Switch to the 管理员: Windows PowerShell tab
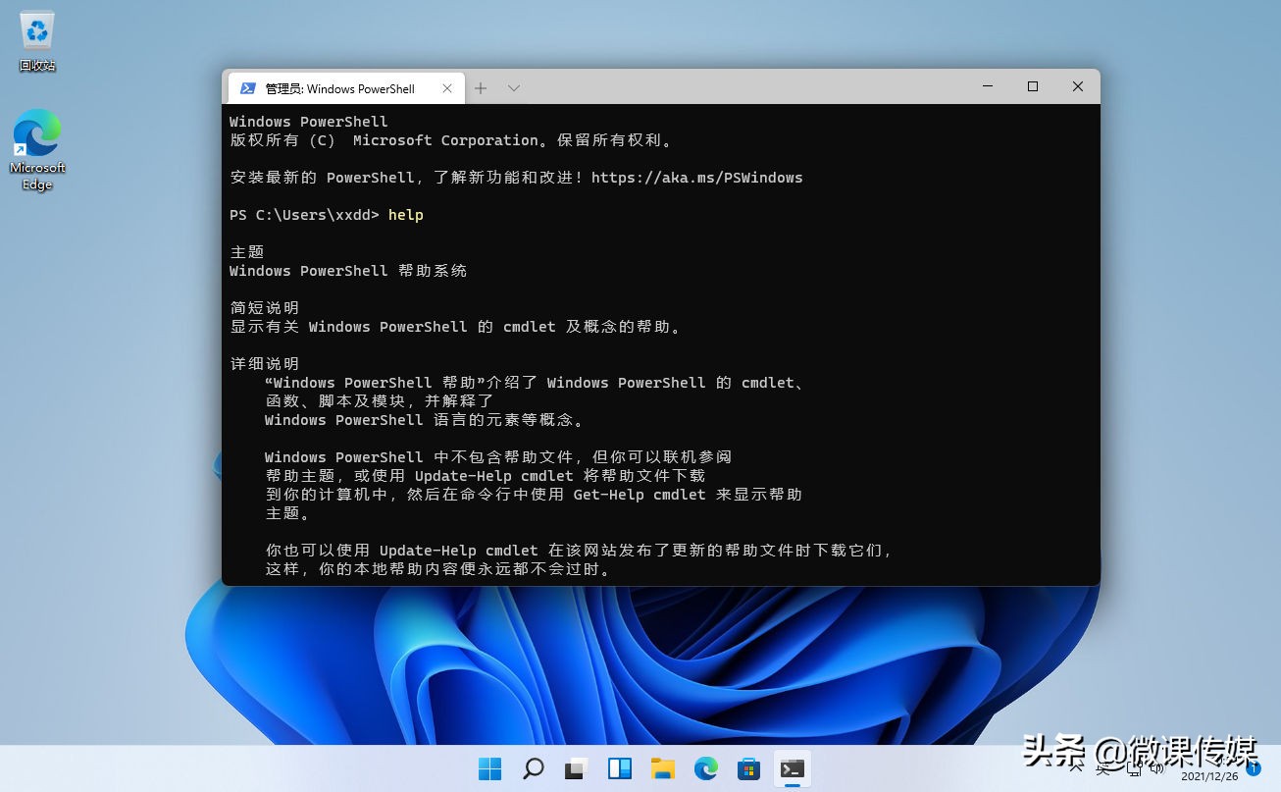The image size is (1281, 792). click(346, 88)
